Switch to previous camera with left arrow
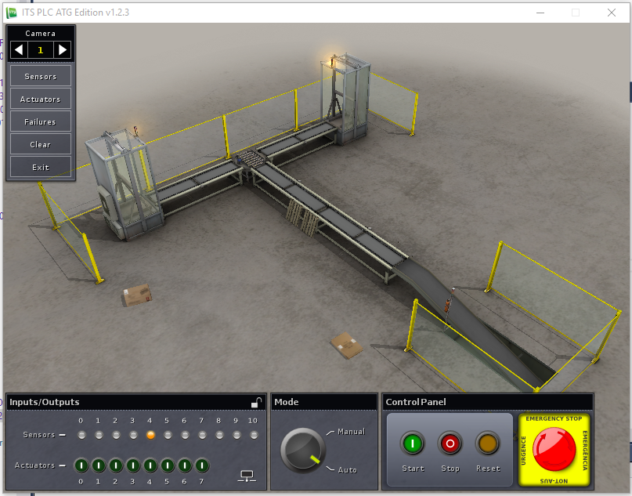The height and width of the screenshot is (496, 632). point(19,49)
